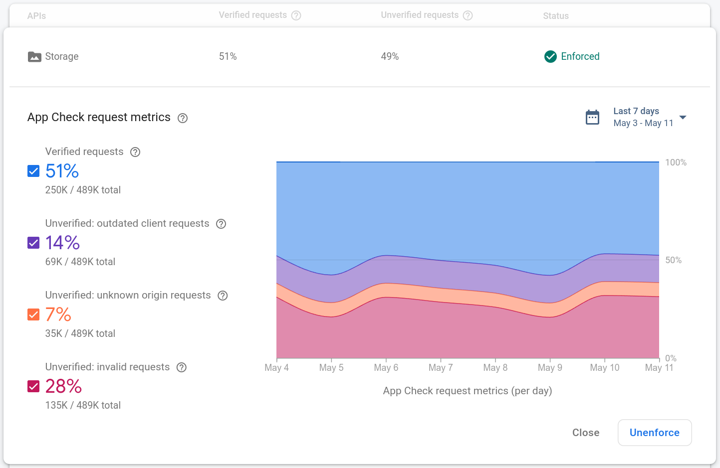The width and height of the screenshot is (720, 468).
Task: Open the Storage API folder icon
Action: coord(34,56)
